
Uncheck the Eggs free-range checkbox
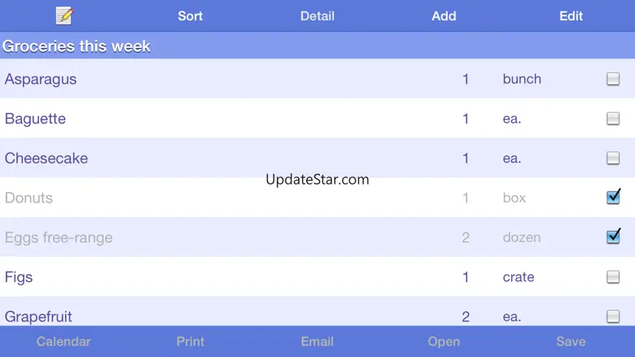(613, 237)
